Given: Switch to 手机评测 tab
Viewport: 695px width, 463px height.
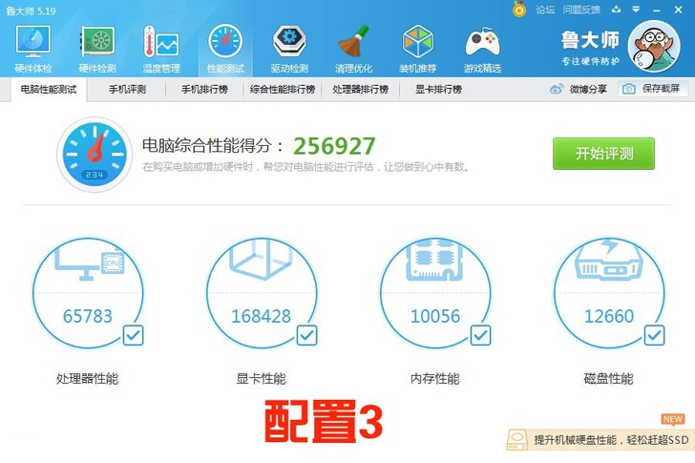Looking at the screenshot, I should [127, 90].
